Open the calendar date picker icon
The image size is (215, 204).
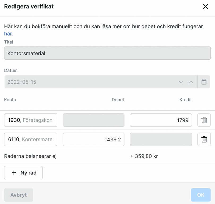[x=204, y=82]
